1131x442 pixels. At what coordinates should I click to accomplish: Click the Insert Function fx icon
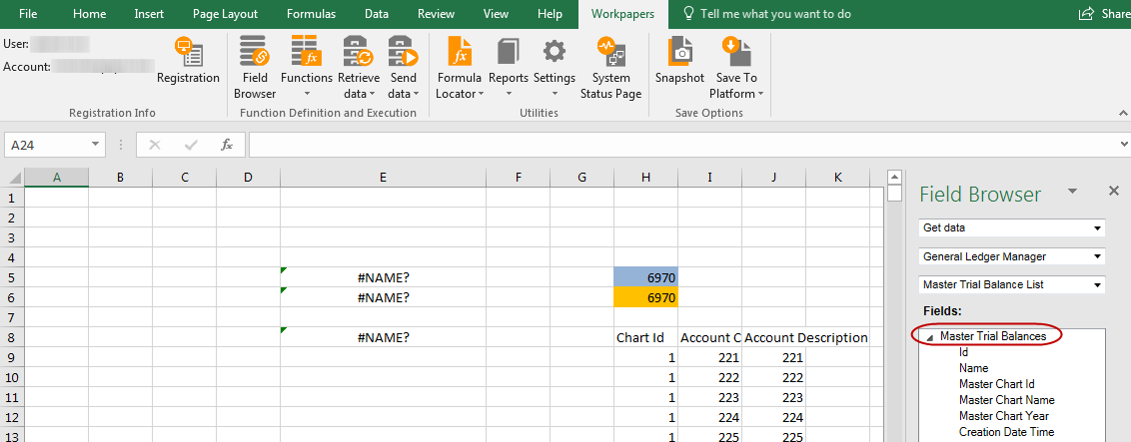pos(227,145)
